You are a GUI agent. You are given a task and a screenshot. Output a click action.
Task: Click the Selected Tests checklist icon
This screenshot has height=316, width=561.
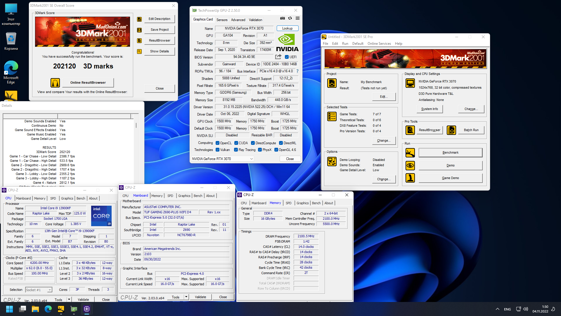click(332, 116)
